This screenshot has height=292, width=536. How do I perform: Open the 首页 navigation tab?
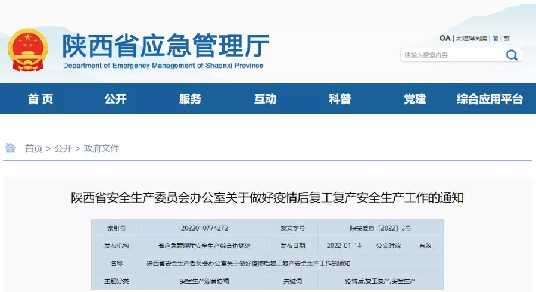[40, 99]
